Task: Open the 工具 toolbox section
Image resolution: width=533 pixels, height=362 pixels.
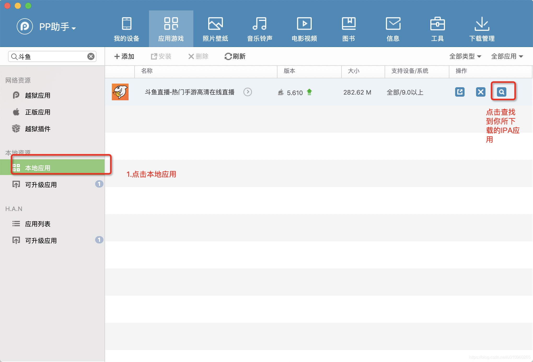Action: click(438, 29)
